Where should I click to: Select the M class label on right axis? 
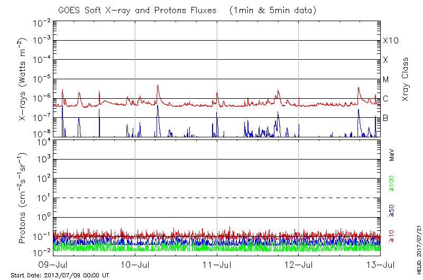tap(386, 80)
